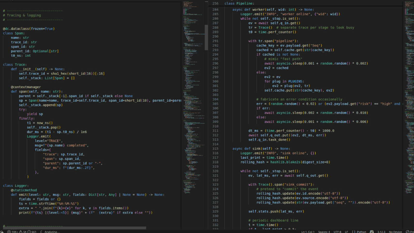Screen dimensions: 414x233
Task: Click 'async def sink(self)' definition
Action: point(261,149)
